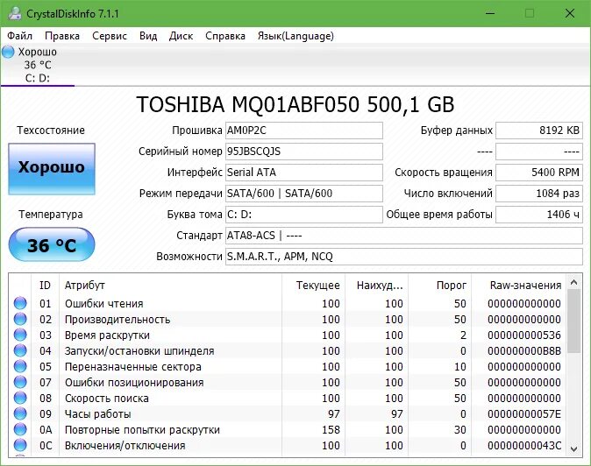Click the transfer mode field SATA/600 | SATA/600
591x466 pixels.
304,194
